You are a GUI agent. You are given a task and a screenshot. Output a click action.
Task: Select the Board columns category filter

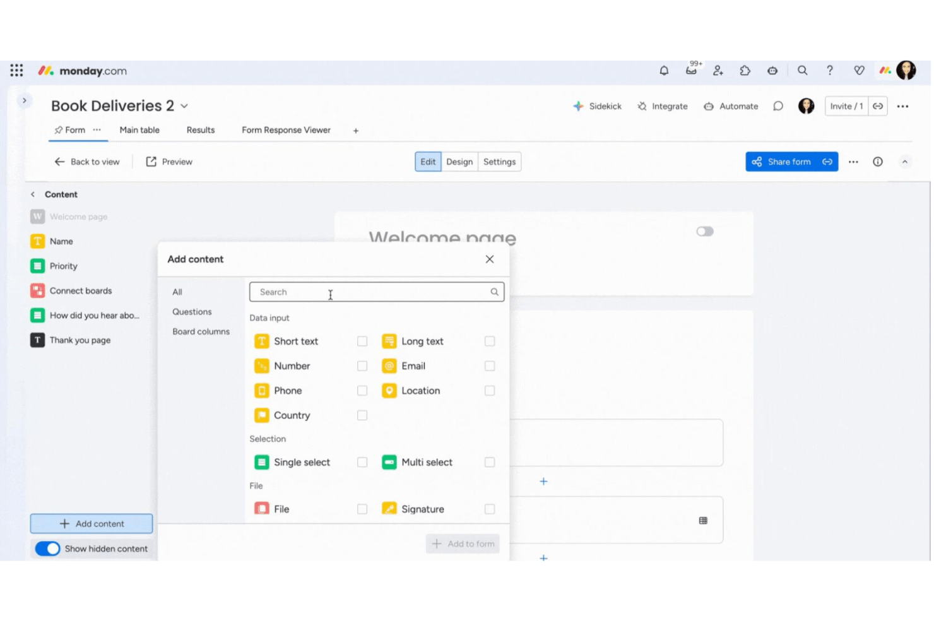(x=201, y=331)
